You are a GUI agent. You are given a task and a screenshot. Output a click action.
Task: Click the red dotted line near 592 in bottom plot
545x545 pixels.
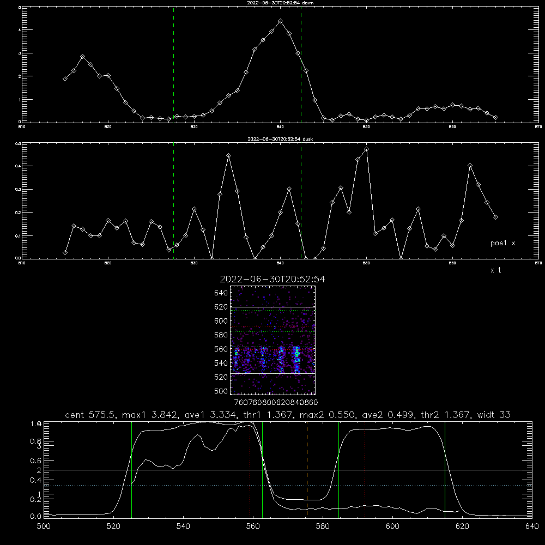click(365, 470)
